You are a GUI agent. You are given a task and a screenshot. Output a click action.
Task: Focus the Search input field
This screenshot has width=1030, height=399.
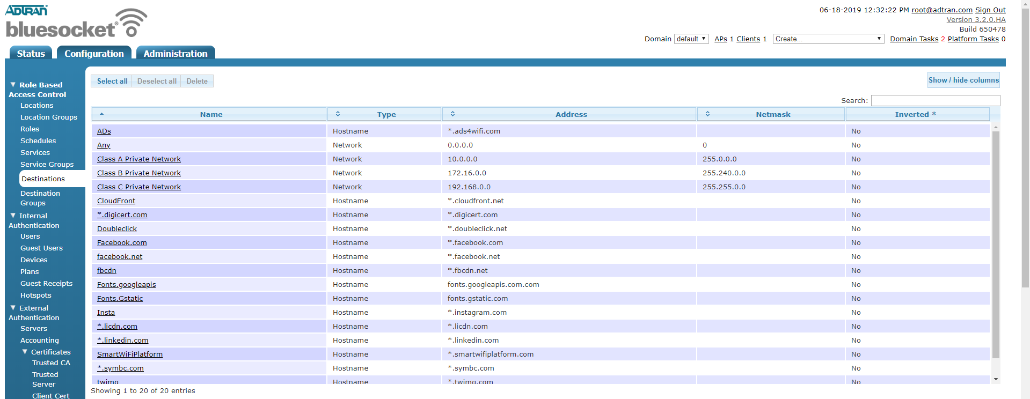[x=936, y=100]
